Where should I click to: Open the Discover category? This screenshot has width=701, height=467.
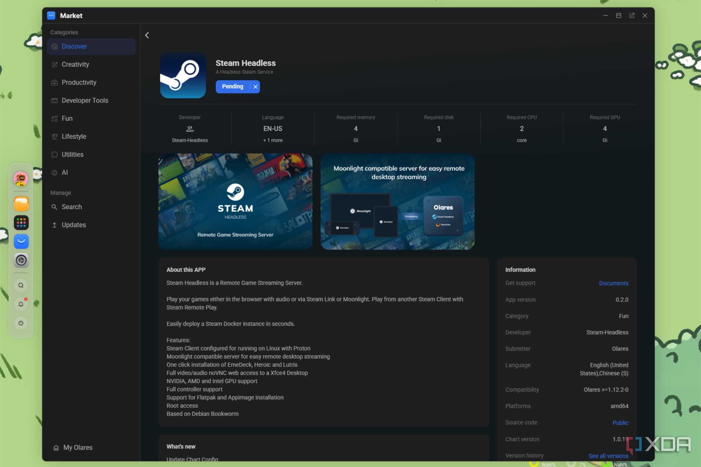(91, 46)
